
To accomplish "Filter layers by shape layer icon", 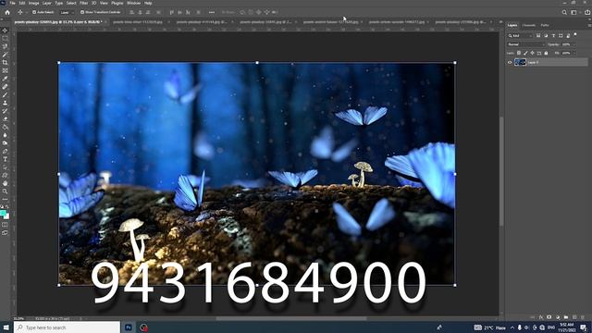I will pyautogui.click(x=561, y=35).
